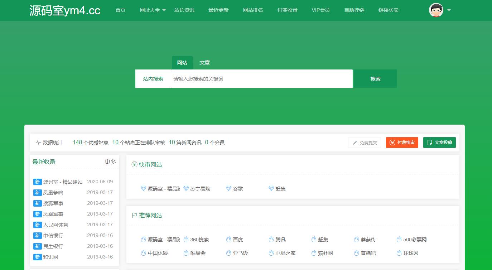Image resolution: width=492 pixels, height=270 pixels.
Task: Click flame icon next to 中国体彩
Action: (x=144, y=253)
